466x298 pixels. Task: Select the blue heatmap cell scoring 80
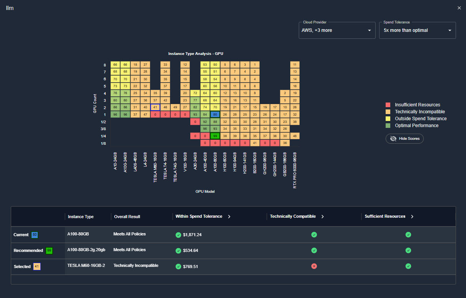click(215, 114)
